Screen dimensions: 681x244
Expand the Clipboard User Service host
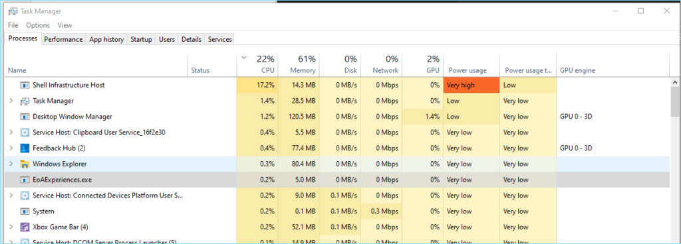[x=11, y=133]
